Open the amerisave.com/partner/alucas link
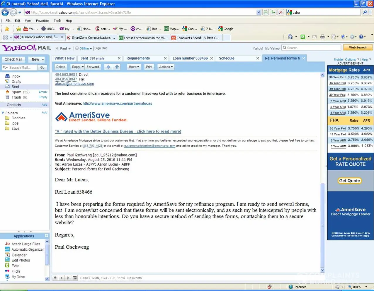374x291 pixels. 117,103
